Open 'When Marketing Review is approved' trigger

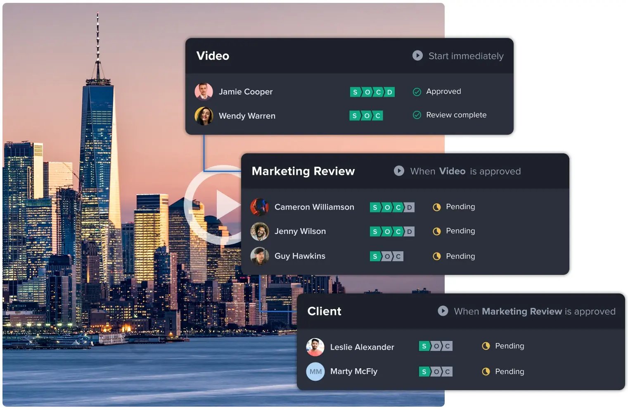[x=534, y=312]
